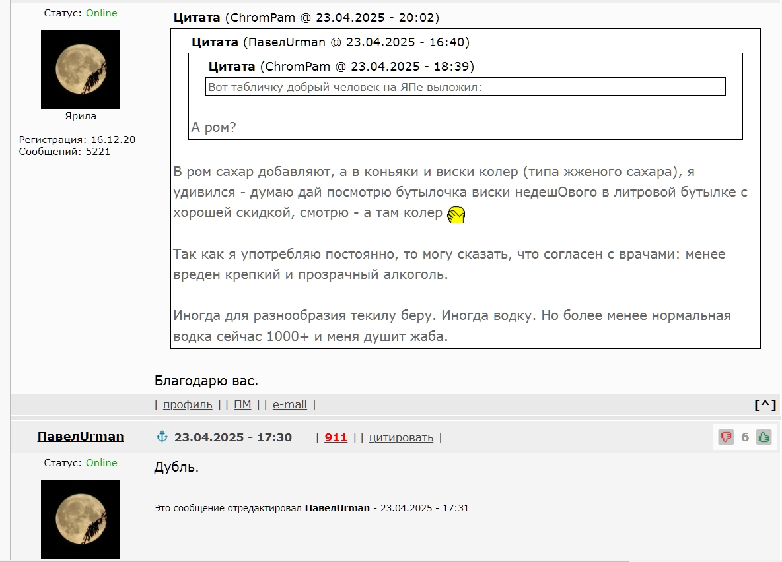Open the moon avatar in the Дубль post
The image size is (782, 562).
(81, 519)
